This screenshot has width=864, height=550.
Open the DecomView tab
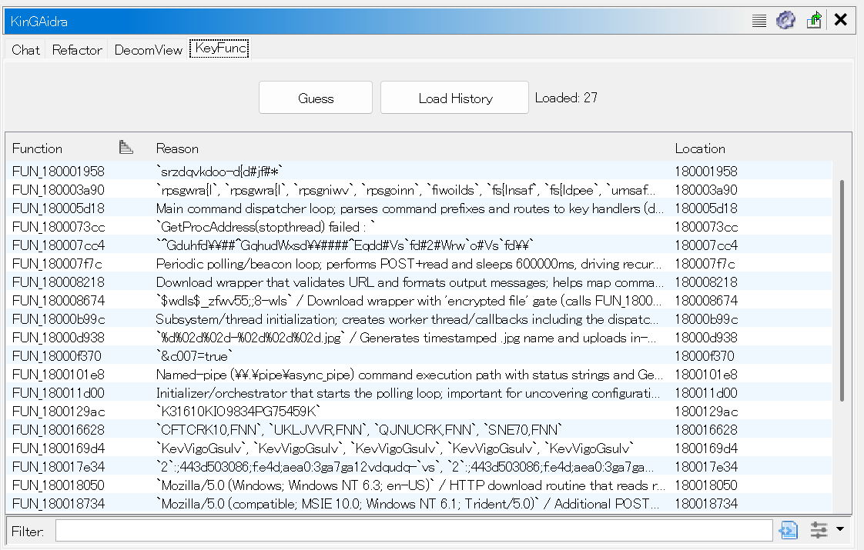148,50
